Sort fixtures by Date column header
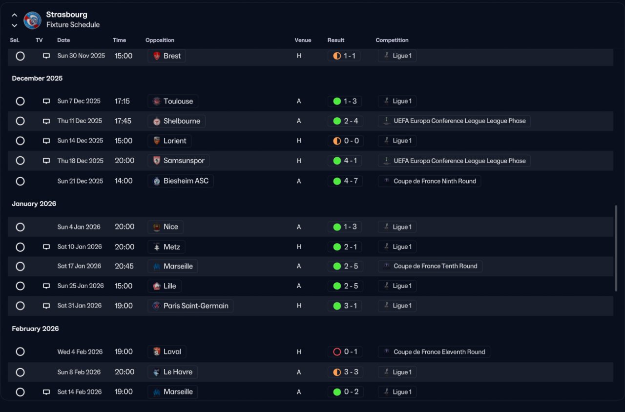625x412 pixels. 63,40
